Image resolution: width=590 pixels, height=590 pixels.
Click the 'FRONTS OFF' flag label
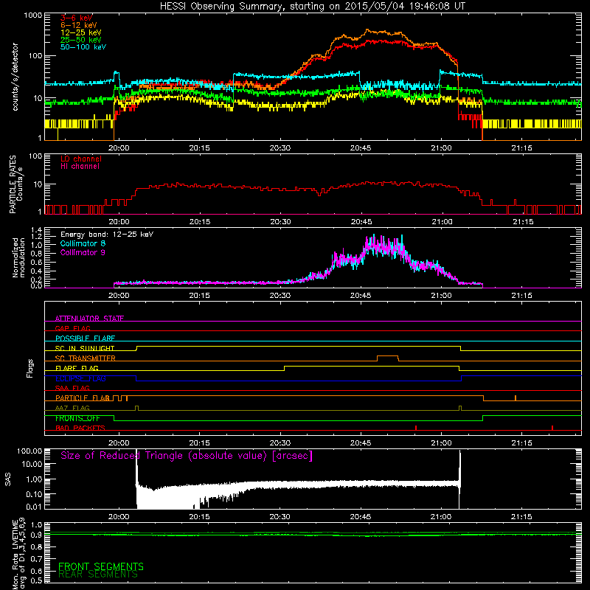pyautogui.click(x=77, y=418)
